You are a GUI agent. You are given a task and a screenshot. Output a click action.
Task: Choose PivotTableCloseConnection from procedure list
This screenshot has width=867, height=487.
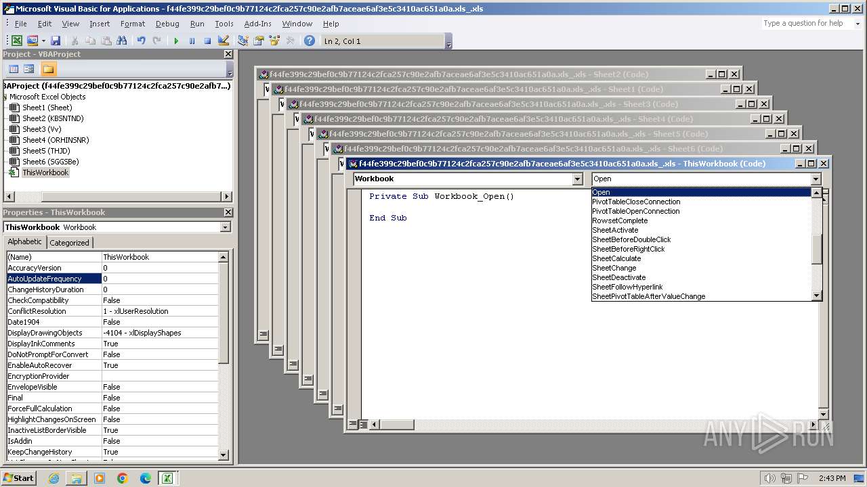(636, 202)
